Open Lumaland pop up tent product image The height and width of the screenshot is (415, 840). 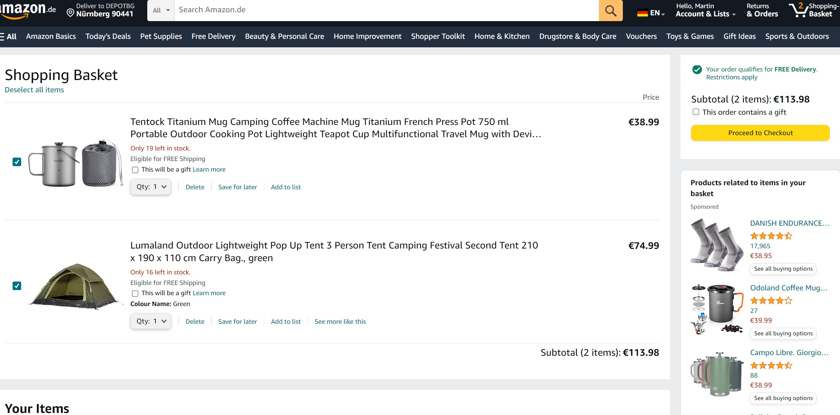[x=76, y=286]
